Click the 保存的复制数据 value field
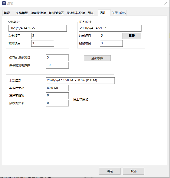The image size is (170, 178). (x=57, y=65)
